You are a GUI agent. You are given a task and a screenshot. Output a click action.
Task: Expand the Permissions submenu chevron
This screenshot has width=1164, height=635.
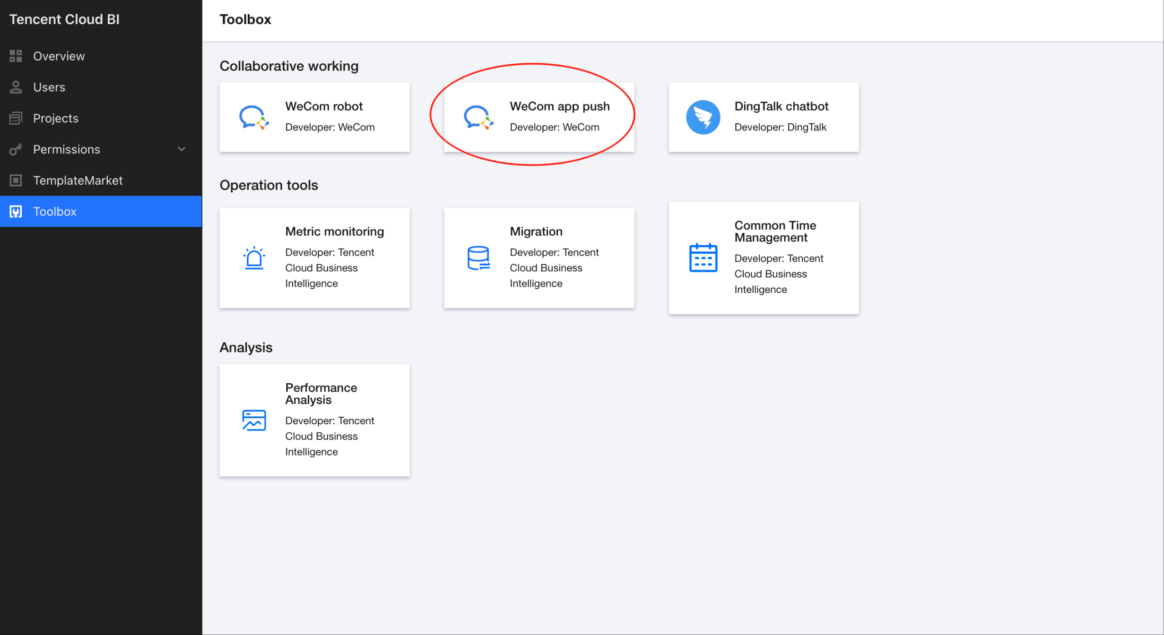pyautogui.click(x=182, y=149)
